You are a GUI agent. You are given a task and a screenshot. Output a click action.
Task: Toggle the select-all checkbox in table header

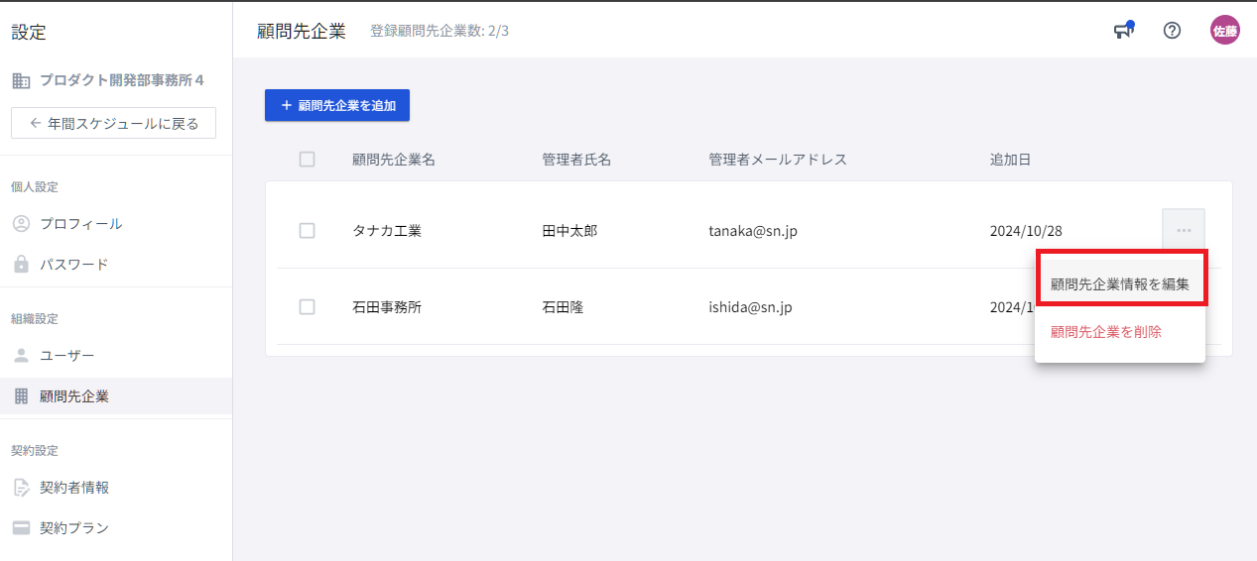pos(307,160)
